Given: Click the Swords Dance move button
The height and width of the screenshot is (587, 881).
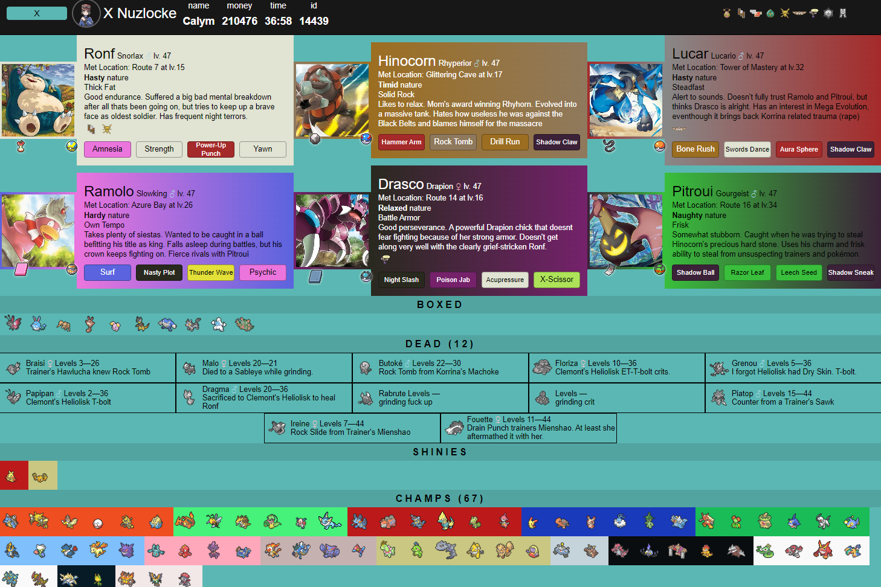Looking at the screenshot, I should click(x=747, y=149).
